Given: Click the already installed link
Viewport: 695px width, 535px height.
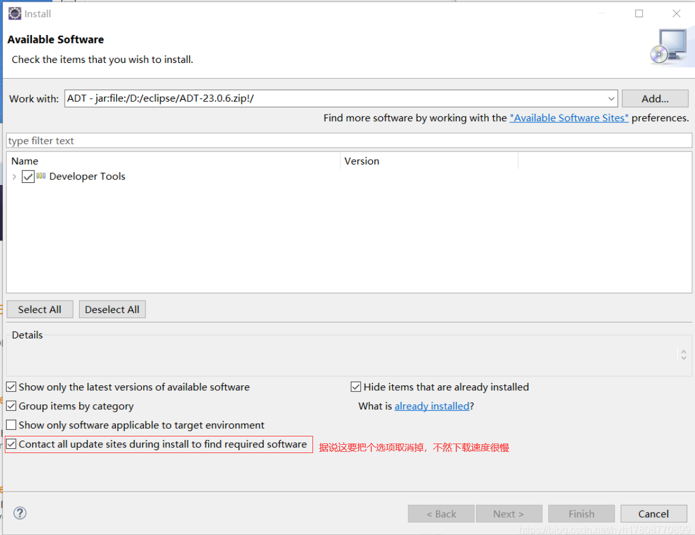Looking at the screenshot, I should tap(432, 406).
